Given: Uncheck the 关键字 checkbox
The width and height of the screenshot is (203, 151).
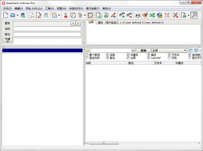Looking at the screenshot, I should 128,55.
